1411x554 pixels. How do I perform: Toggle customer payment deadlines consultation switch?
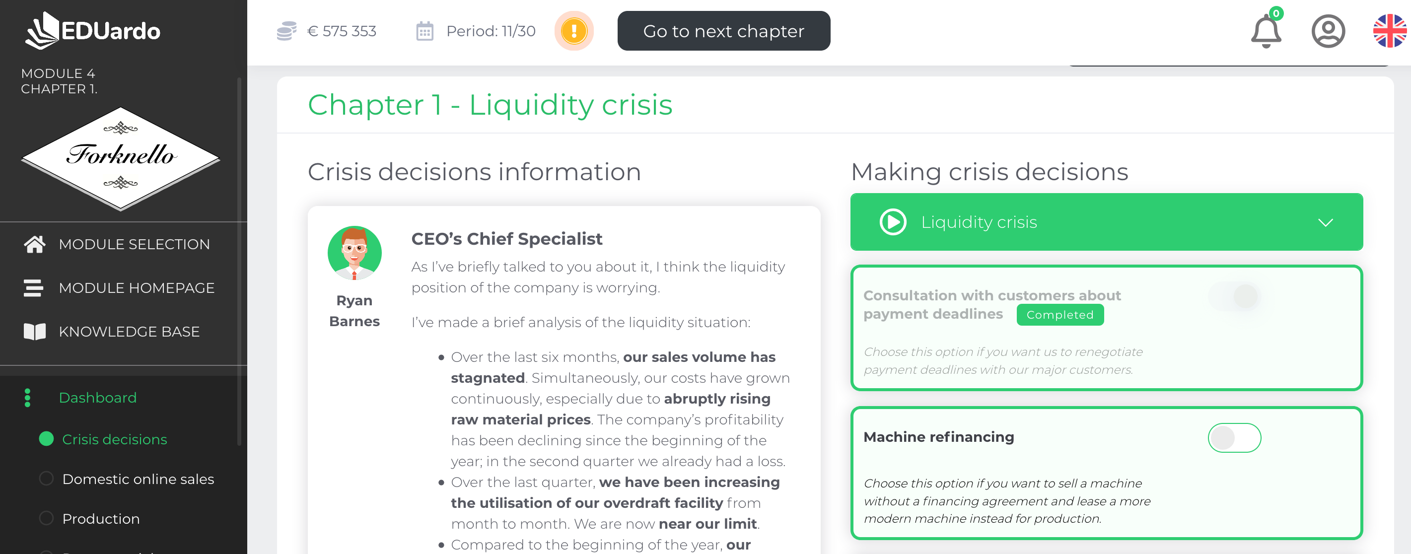point(1234,296)
